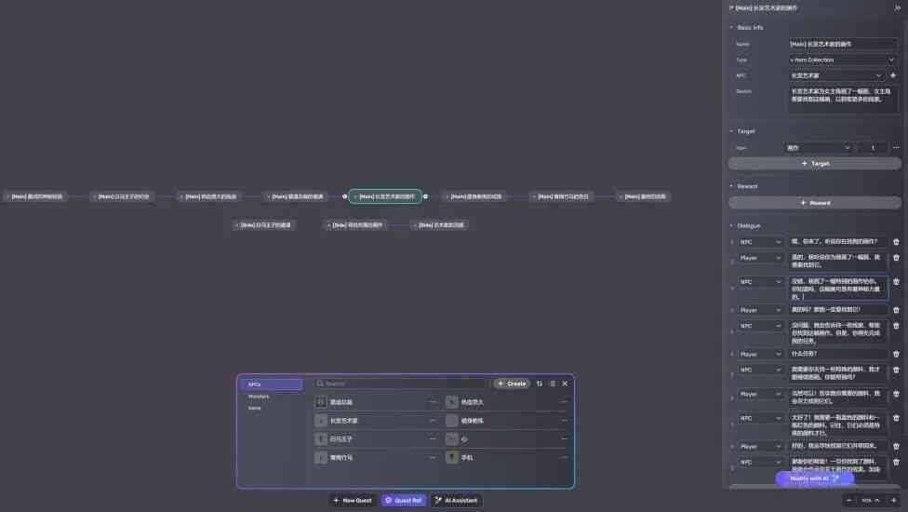Collapse the Target section
Image resolution: width=908 pixels, height=512 pixels.
tap(731, 131)
